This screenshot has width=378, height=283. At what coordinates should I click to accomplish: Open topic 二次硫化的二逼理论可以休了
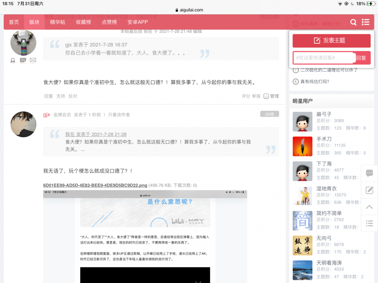(x=329, y=70)
